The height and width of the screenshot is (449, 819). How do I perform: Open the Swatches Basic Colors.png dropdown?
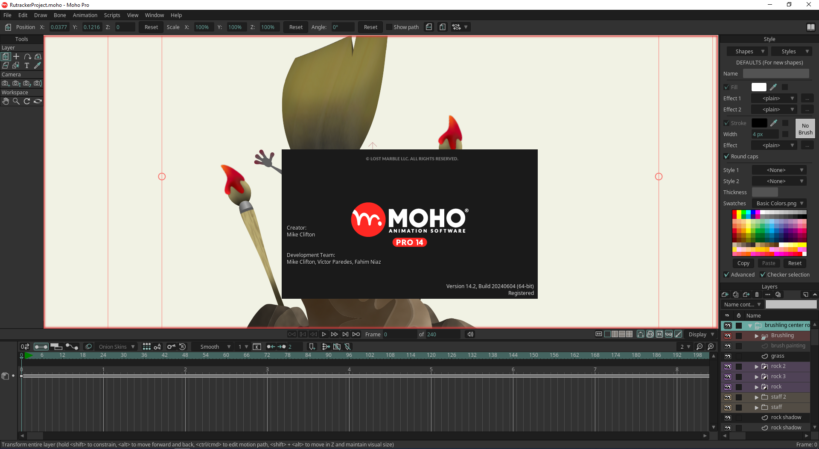click(779, 204)
